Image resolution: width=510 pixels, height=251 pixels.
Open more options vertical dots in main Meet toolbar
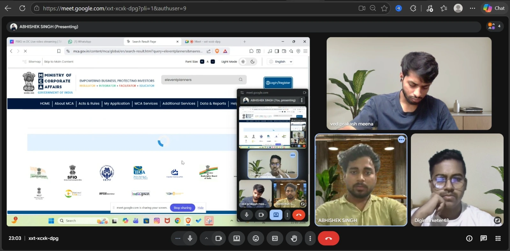pos(310,238)
